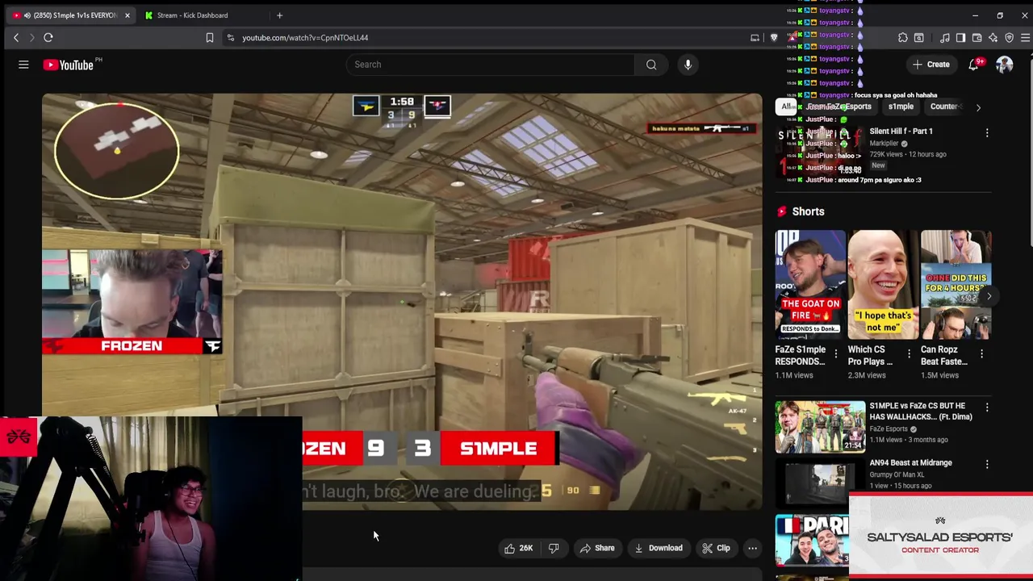
Task: Open the music note playlist icon
Action: (x=945, y=37)
